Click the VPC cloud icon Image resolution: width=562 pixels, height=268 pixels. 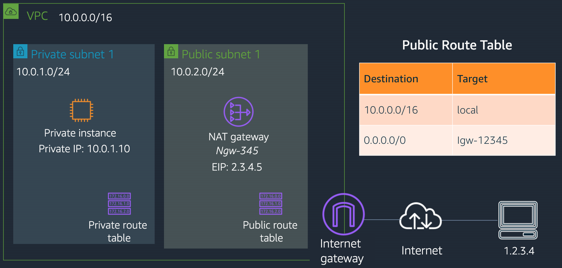click(x=11, y=12)
